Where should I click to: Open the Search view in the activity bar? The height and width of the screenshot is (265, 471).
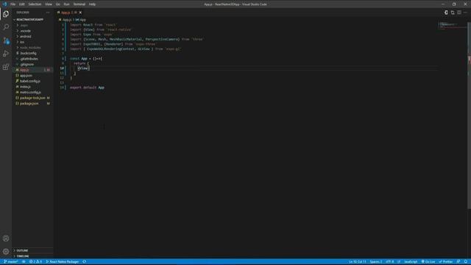6,27
